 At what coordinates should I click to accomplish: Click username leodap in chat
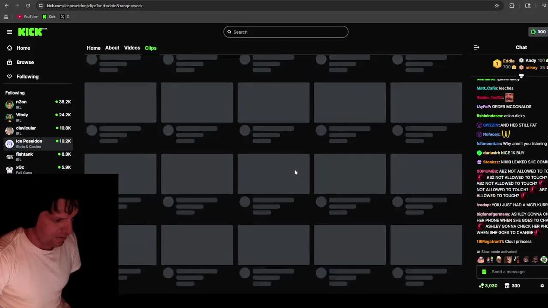pyautogui.click(x=483, y=205)
